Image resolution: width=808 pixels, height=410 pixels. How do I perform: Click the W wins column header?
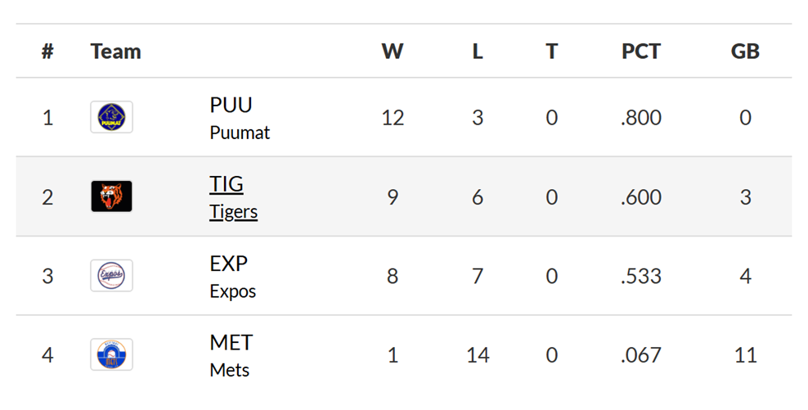click(x=393, y=52)
